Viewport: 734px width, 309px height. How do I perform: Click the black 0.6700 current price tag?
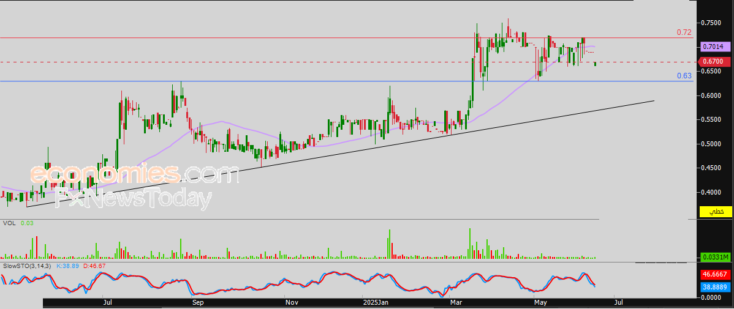713,62
